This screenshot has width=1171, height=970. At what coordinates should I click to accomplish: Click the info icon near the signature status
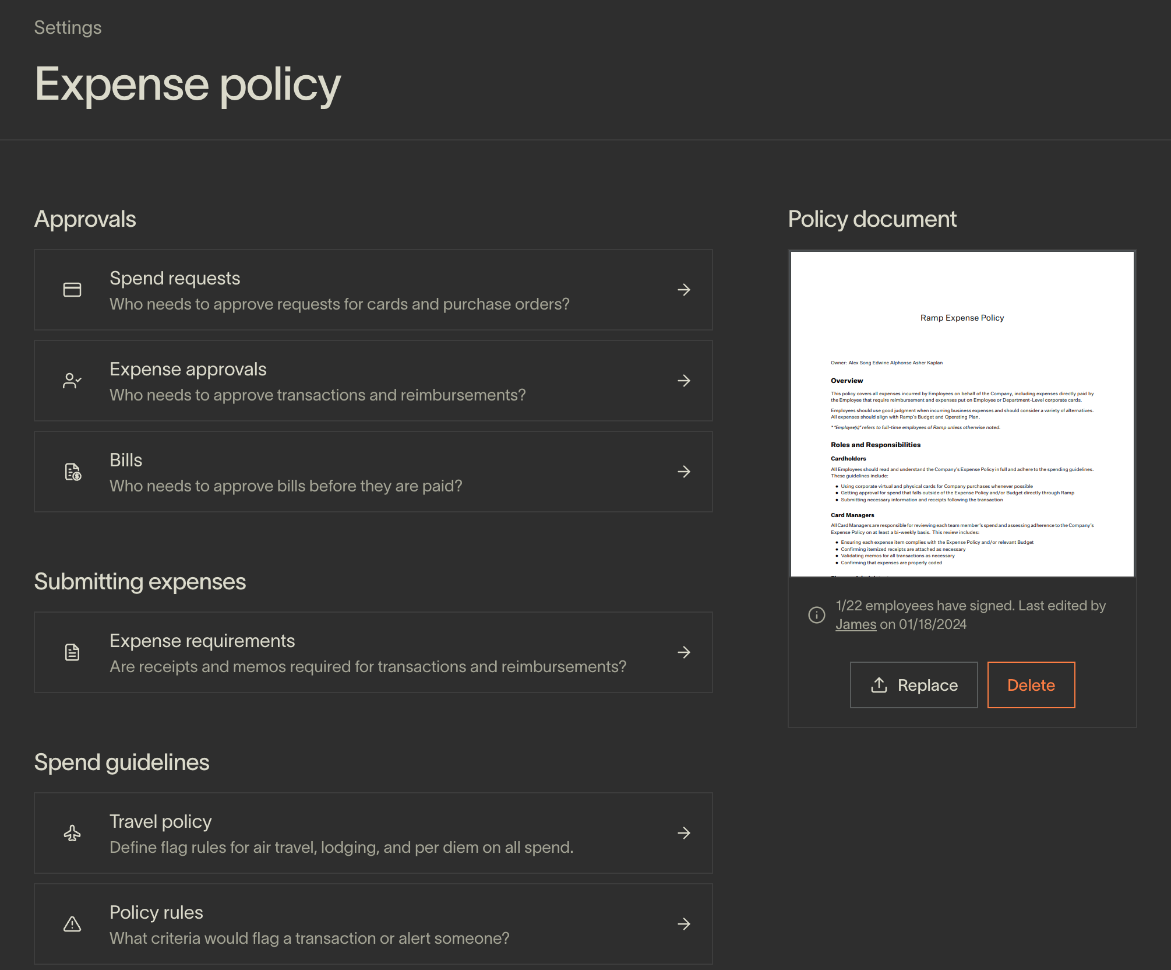[816, 615]
